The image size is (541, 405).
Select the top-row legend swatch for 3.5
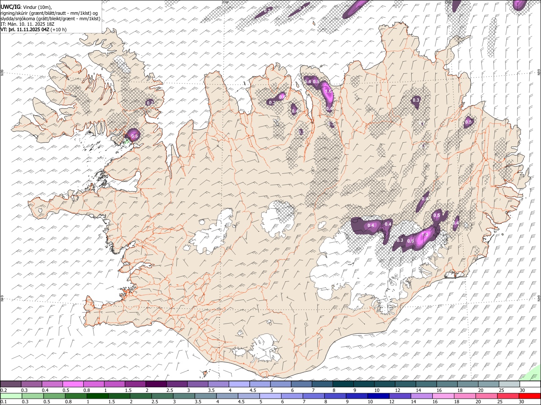(218, 384)
